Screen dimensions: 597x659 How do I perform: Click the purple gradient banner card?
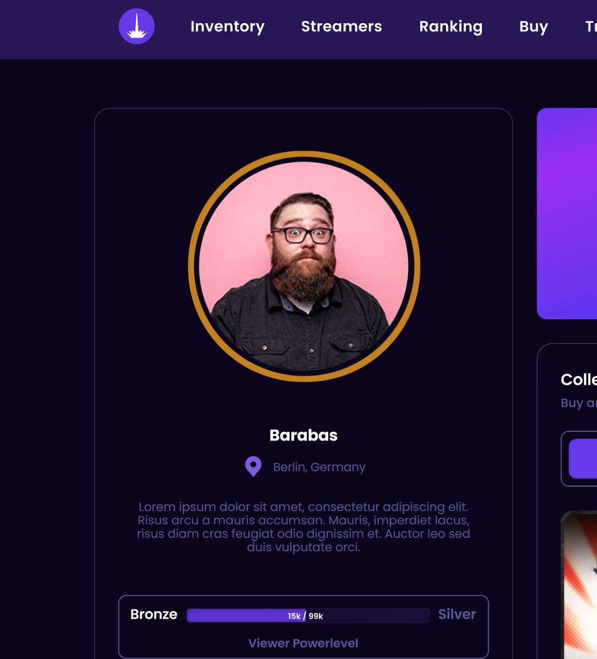(567, 214)
